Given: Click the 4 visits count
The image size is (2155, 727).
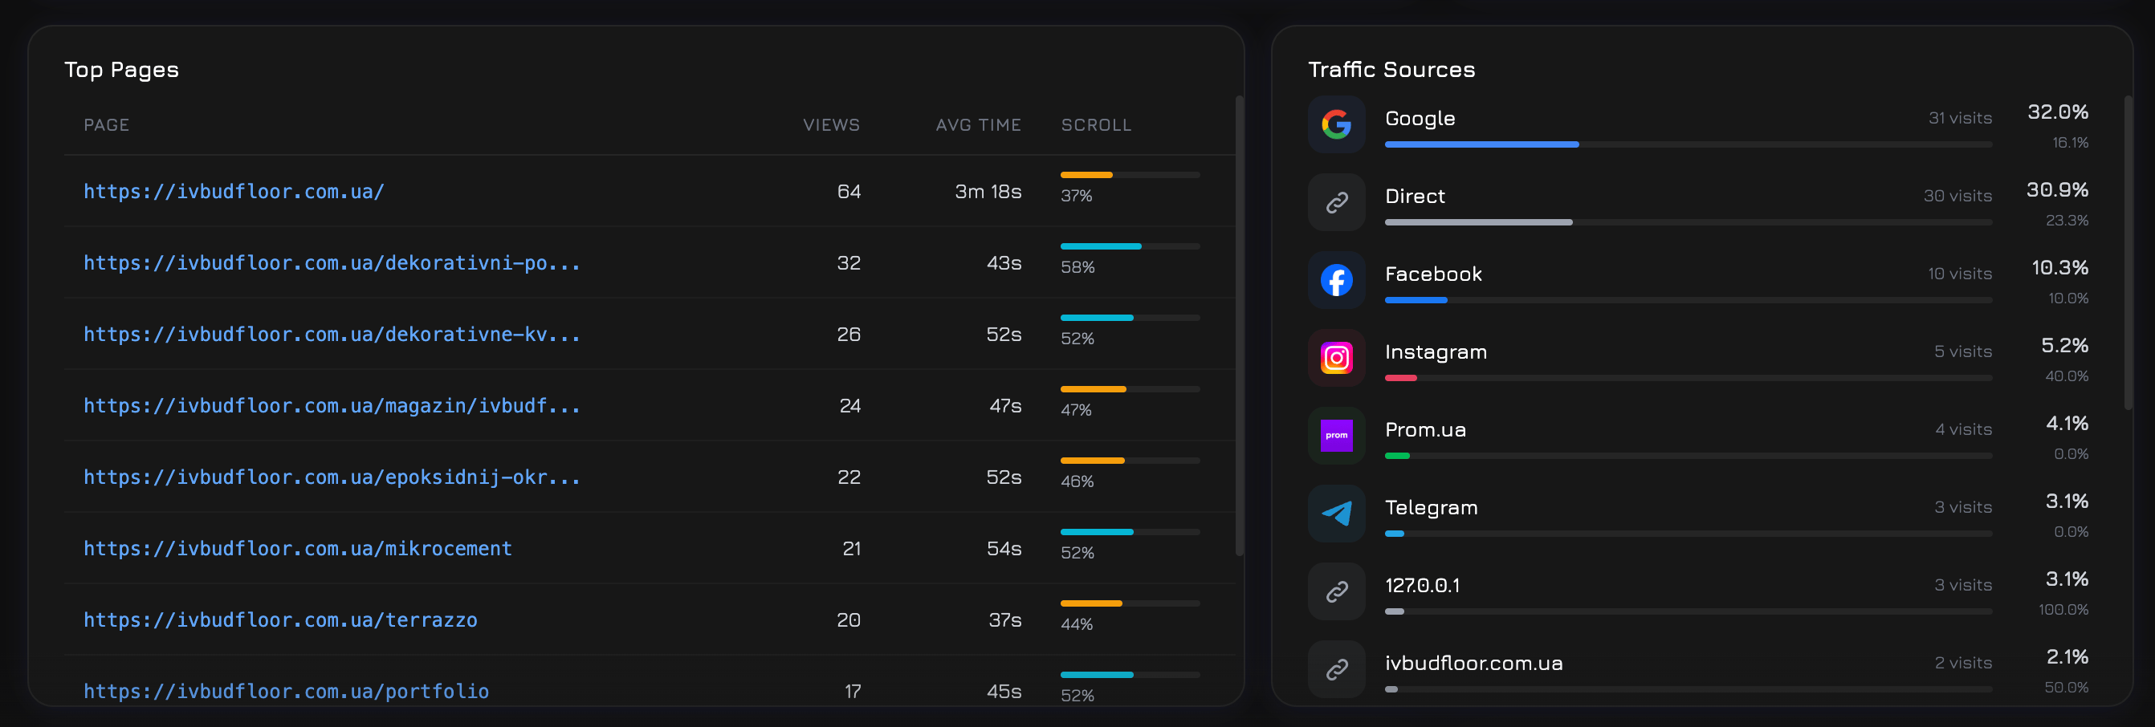Looking at the screenshot, I should pos(1962,428).
